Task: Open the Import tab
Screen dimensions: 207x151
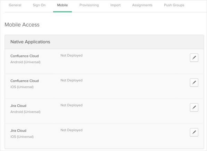Action: (x=115, y=5)
